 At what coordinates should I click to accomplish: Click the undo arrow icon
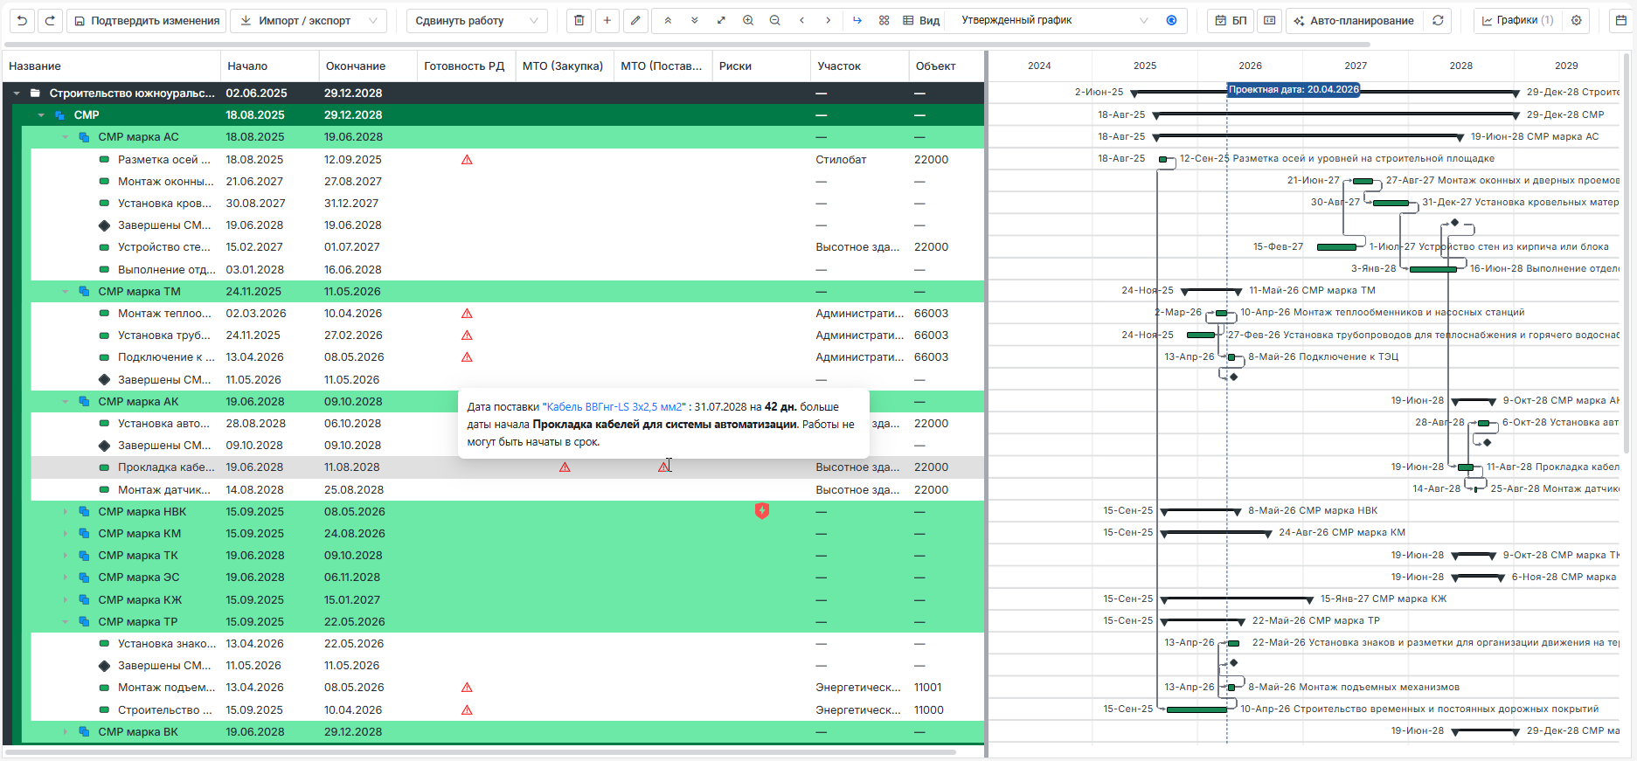(x=22, y=20)
